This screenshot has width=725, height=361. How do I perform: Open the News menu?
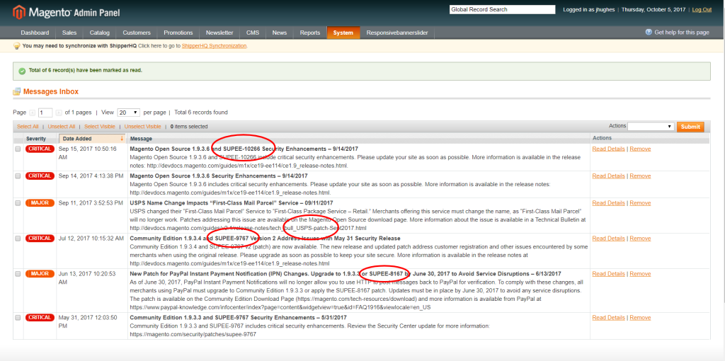[279, 33]
